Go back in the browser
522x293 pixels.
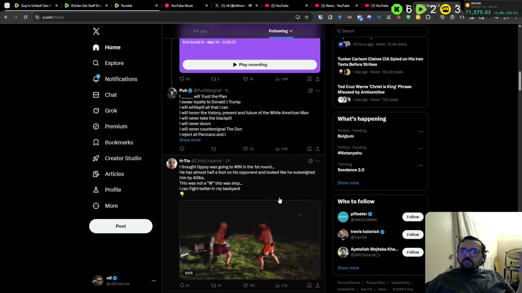6,17
